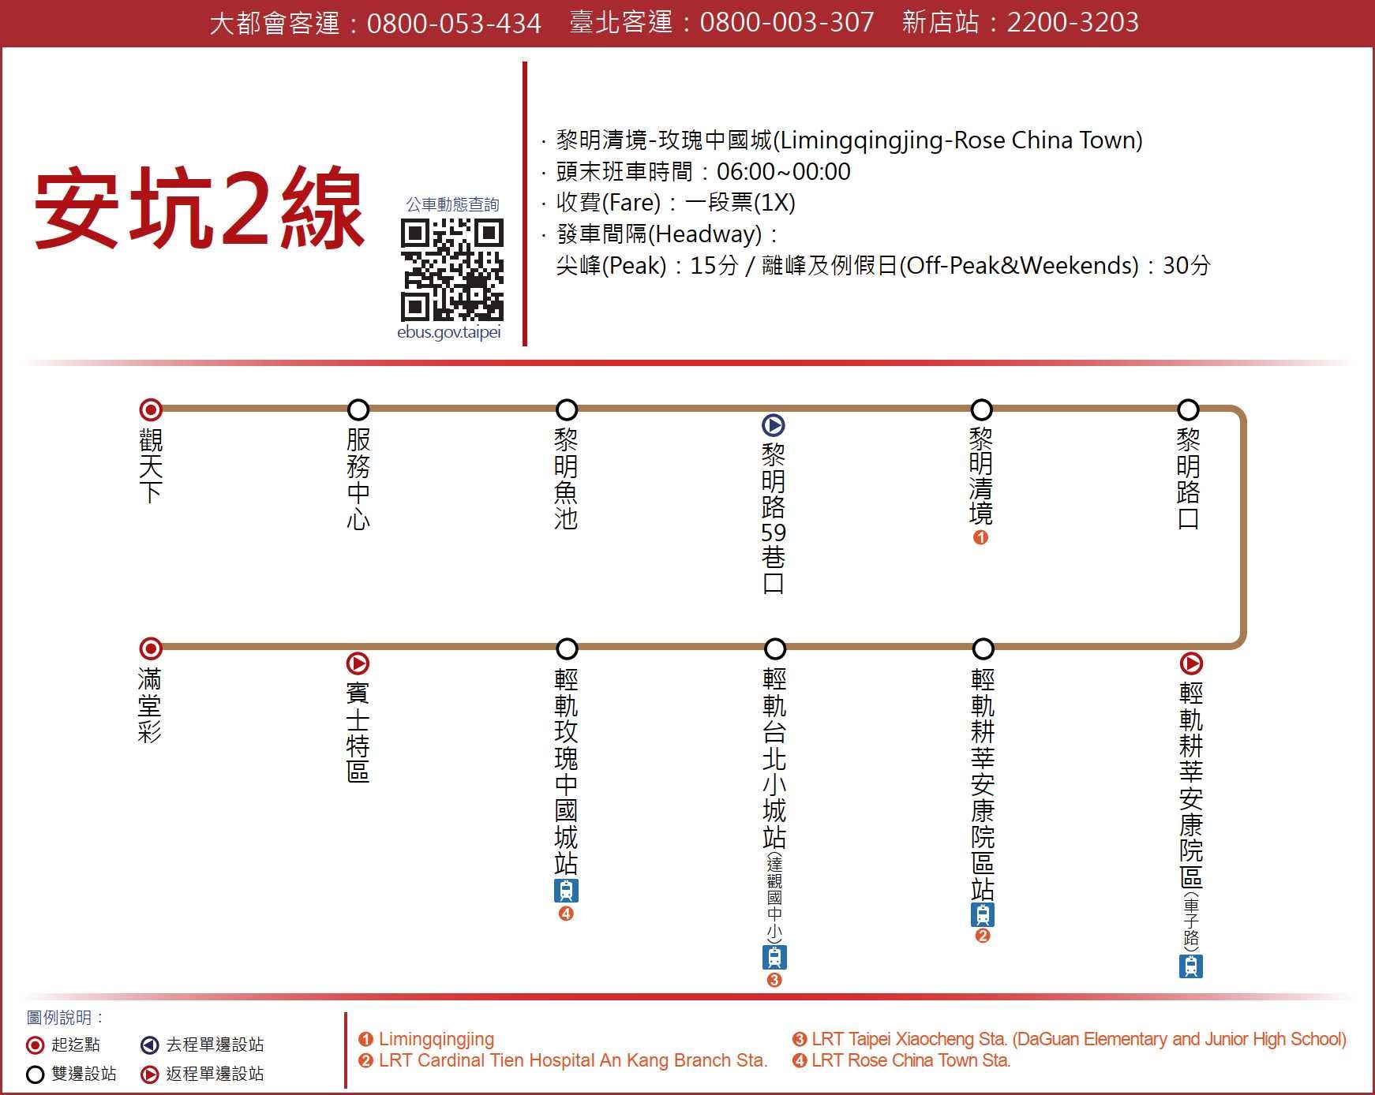The image size is (1375, 1095).
Task: Click the 雙邊設站 legend circle
Action: pyautogui.click(x=35, y=1074)
